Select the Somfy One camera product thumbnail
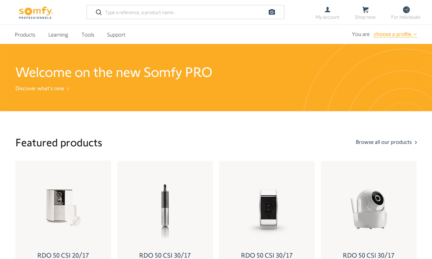432x259 pixels. tap(63, 207)
